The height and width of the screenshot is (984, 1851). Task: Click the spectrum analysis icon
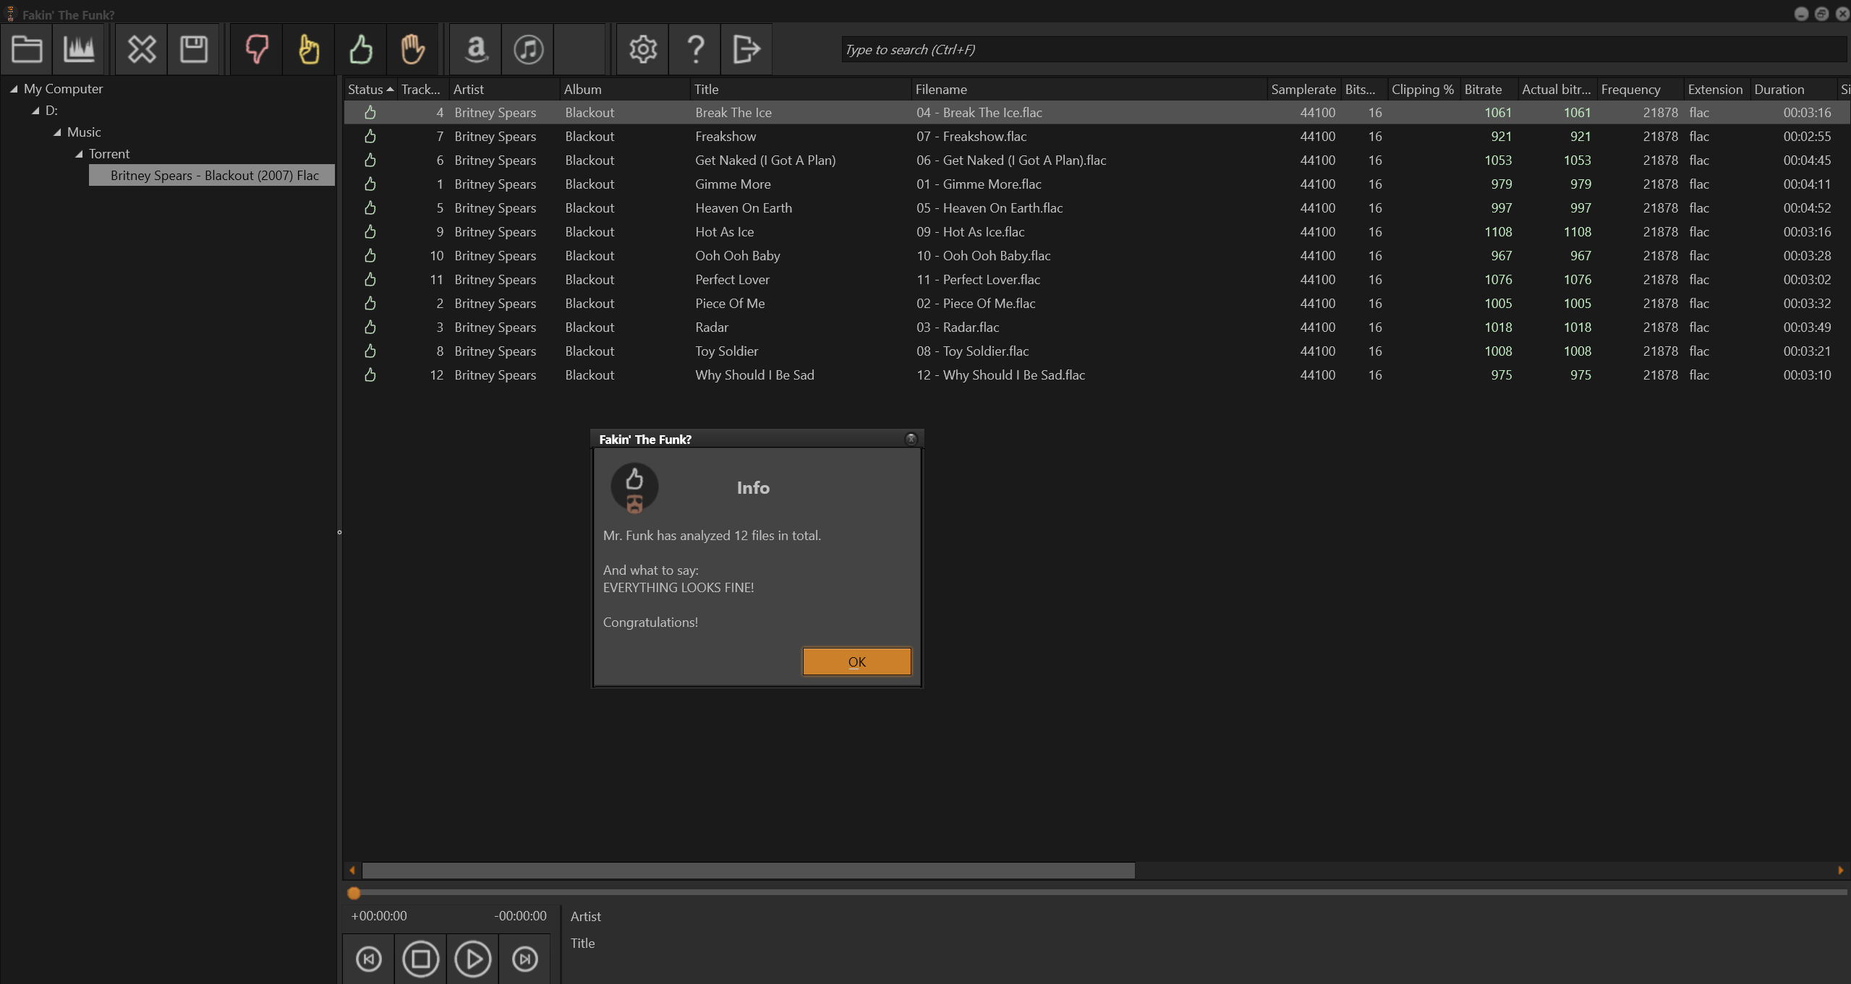point(79,49)
